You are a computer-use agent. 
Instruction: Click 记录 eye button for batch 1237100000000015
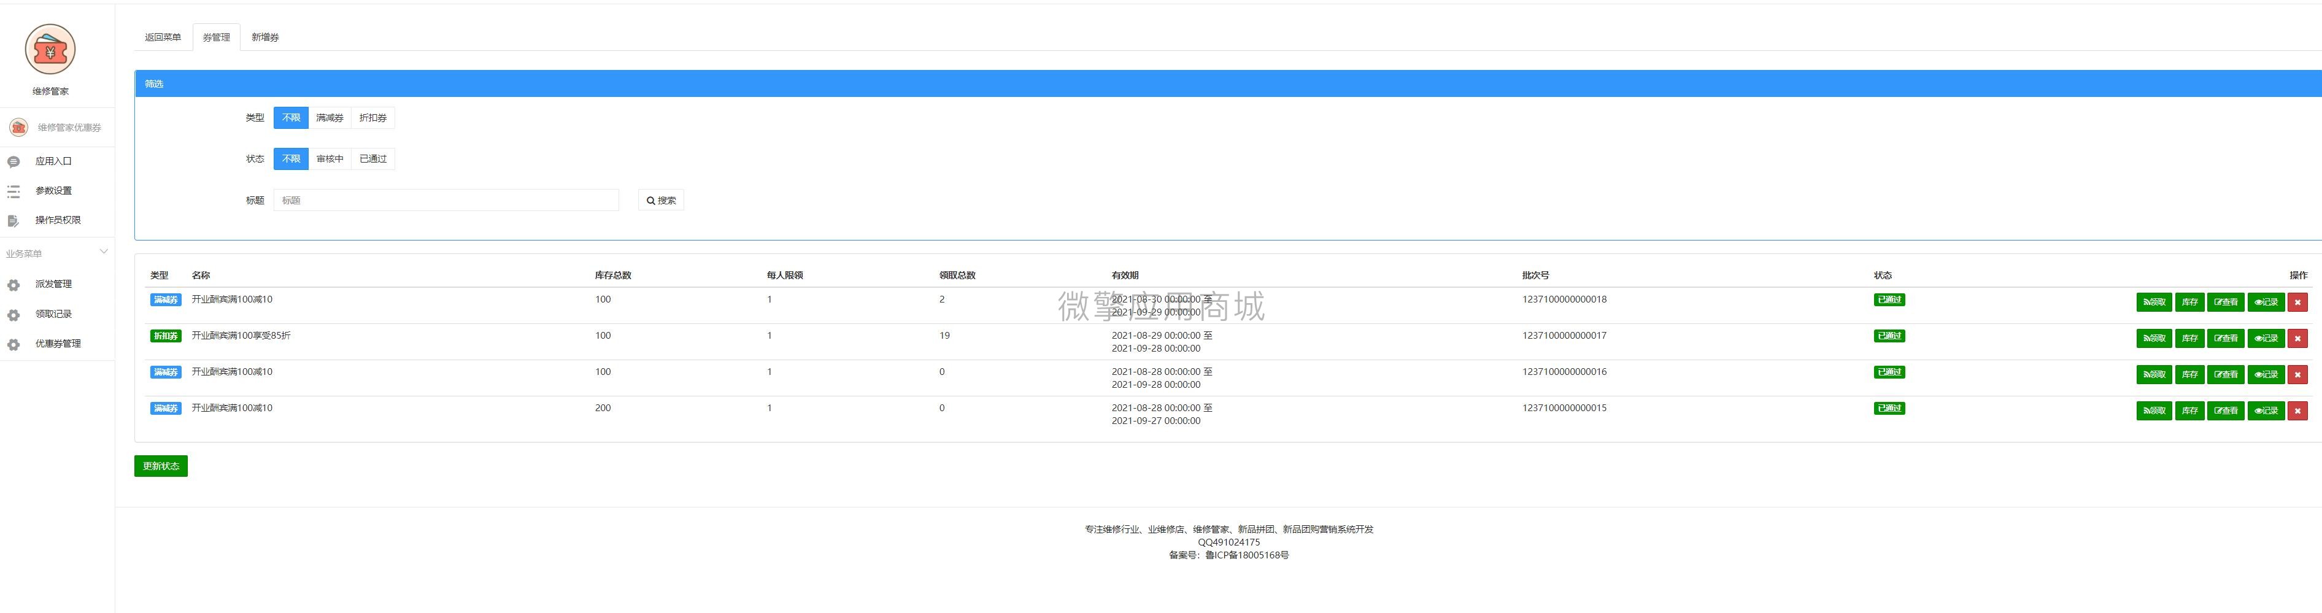pyautogui.click(x=2265, y=410)
